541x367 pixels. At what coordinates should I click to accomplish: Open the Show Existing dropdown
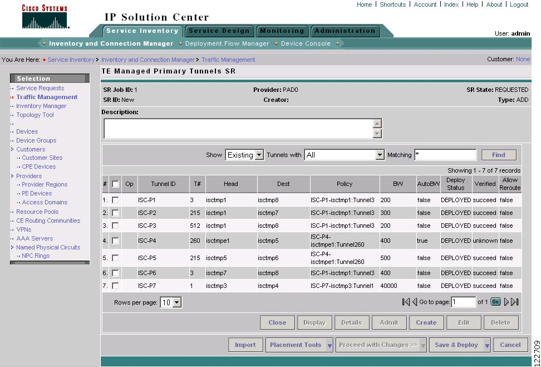click(245, 155)
